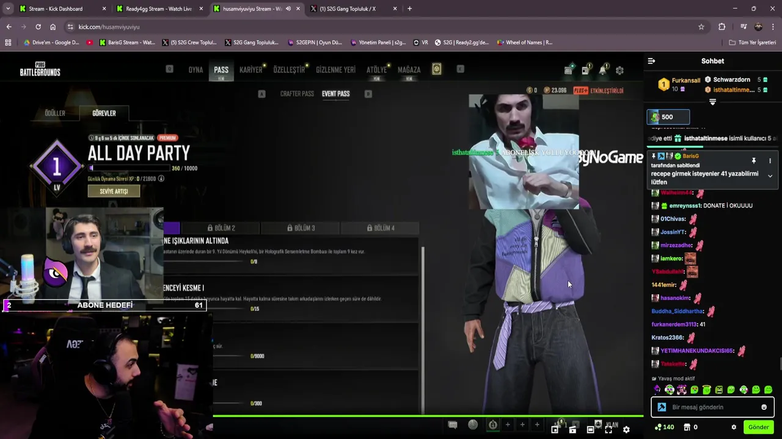Toggle fullscreen on the video player
The image size is (782, 439).
point(608,430)
